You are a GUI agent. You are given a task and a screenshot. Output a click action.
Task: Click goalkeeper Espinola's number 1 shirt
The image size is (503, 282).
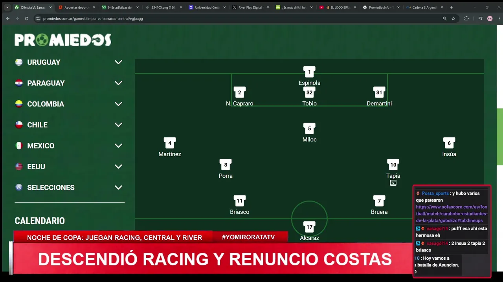click(x=309, y=72)
